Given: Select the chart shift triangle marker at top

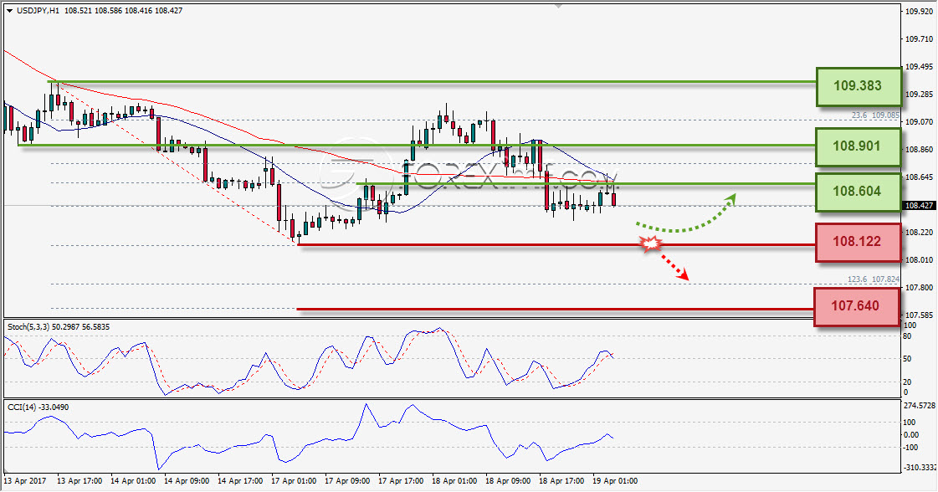Looking at the screenshot, I should (x=558, y=6).
